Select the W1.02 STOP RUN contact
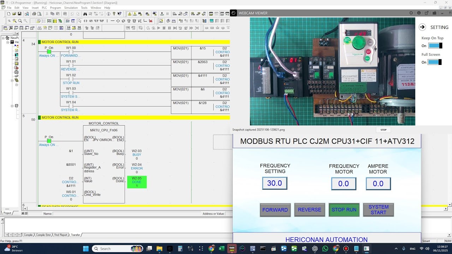 [x=71, y=79]
